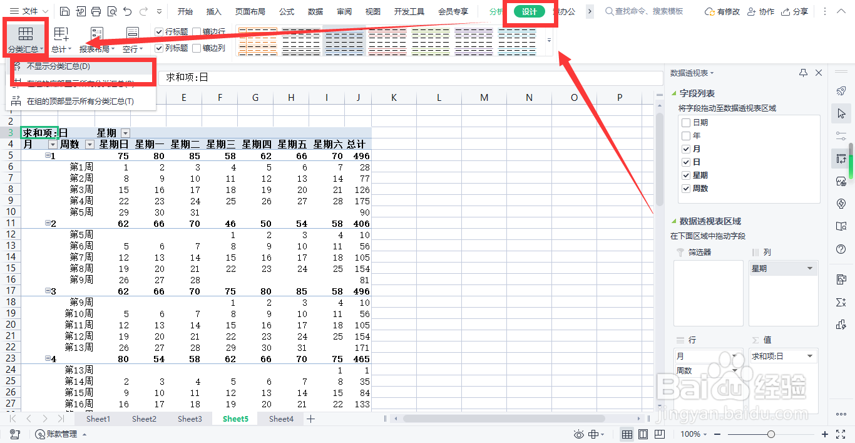Add a new sheet with plus button
855x443 pixels.
[x=310, y=419]
